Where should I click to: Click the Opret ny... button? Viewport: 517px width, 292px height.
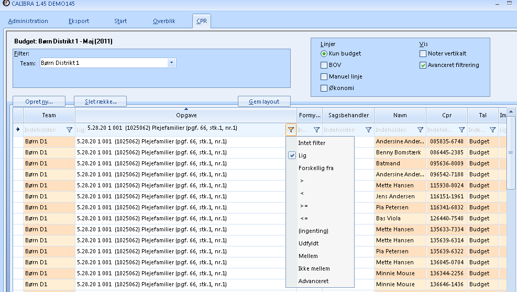point(39,102)
